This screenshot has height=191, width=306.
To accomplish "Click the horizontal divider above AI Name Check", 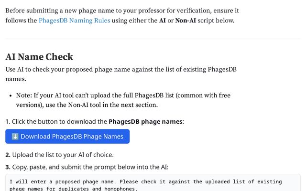I will click(x=153, y=39).
